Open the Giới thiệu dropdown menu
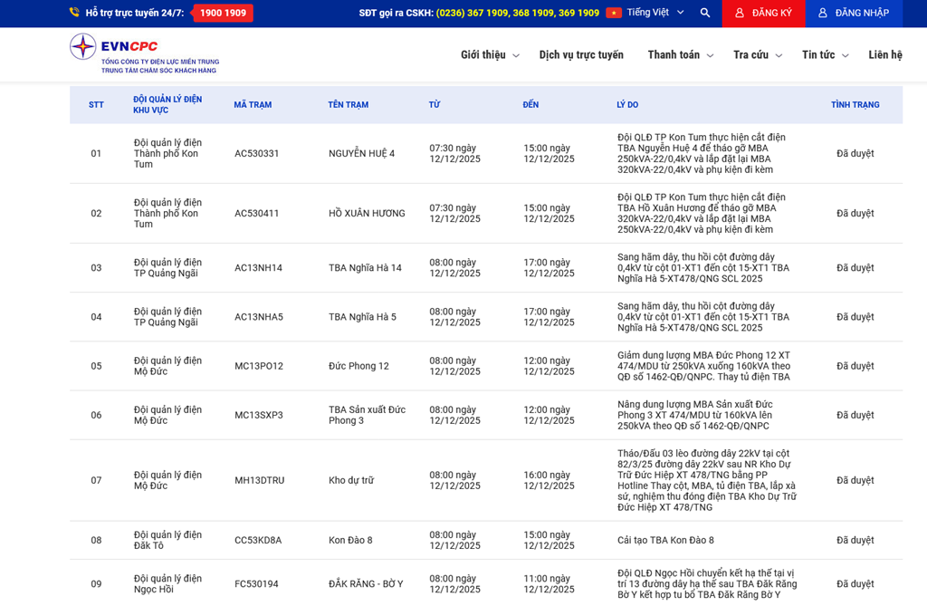 click(490, 55)
